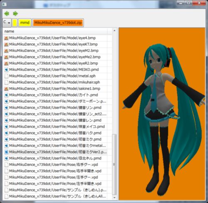
Task: Go to the mmd folder breadcrumb
Action: click(25, 23)
